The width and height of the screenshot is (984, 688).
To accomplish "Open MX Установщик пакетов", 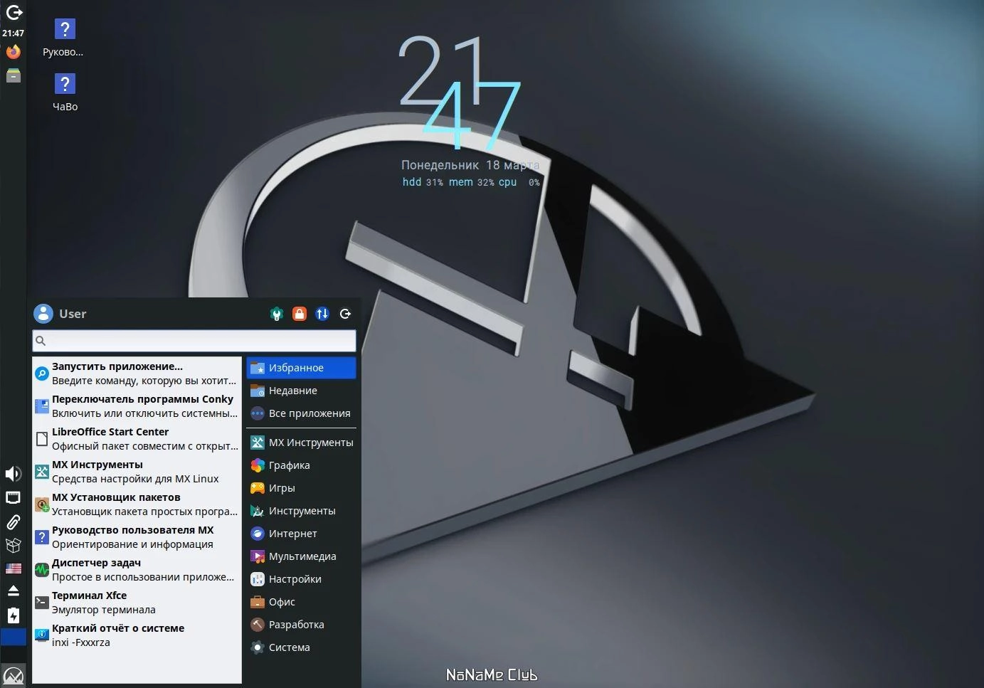I will pyautogui.click(x=137, y=504).
